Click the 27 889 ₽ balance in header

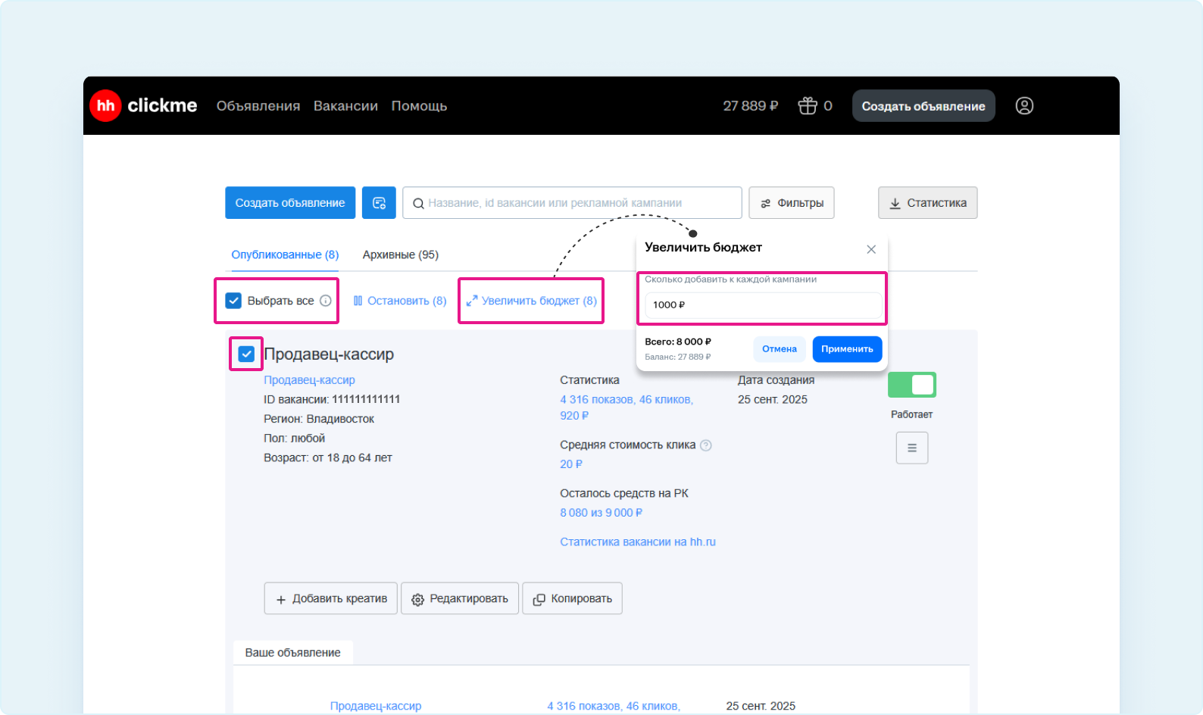(x=750, y=106)
